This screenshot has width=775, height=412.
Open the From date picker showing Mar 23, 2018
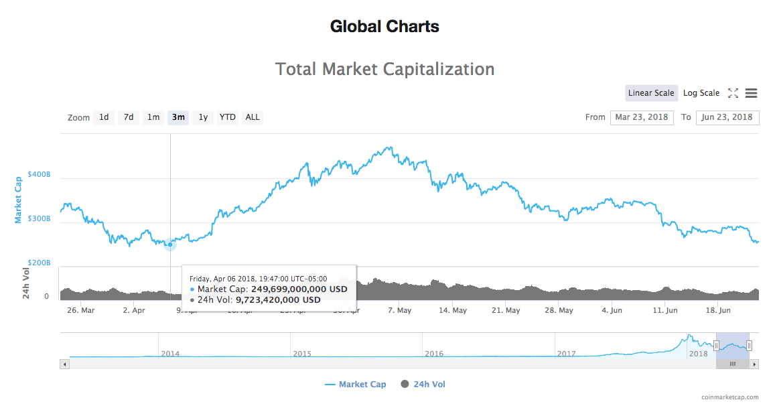[x=641, y=117]
